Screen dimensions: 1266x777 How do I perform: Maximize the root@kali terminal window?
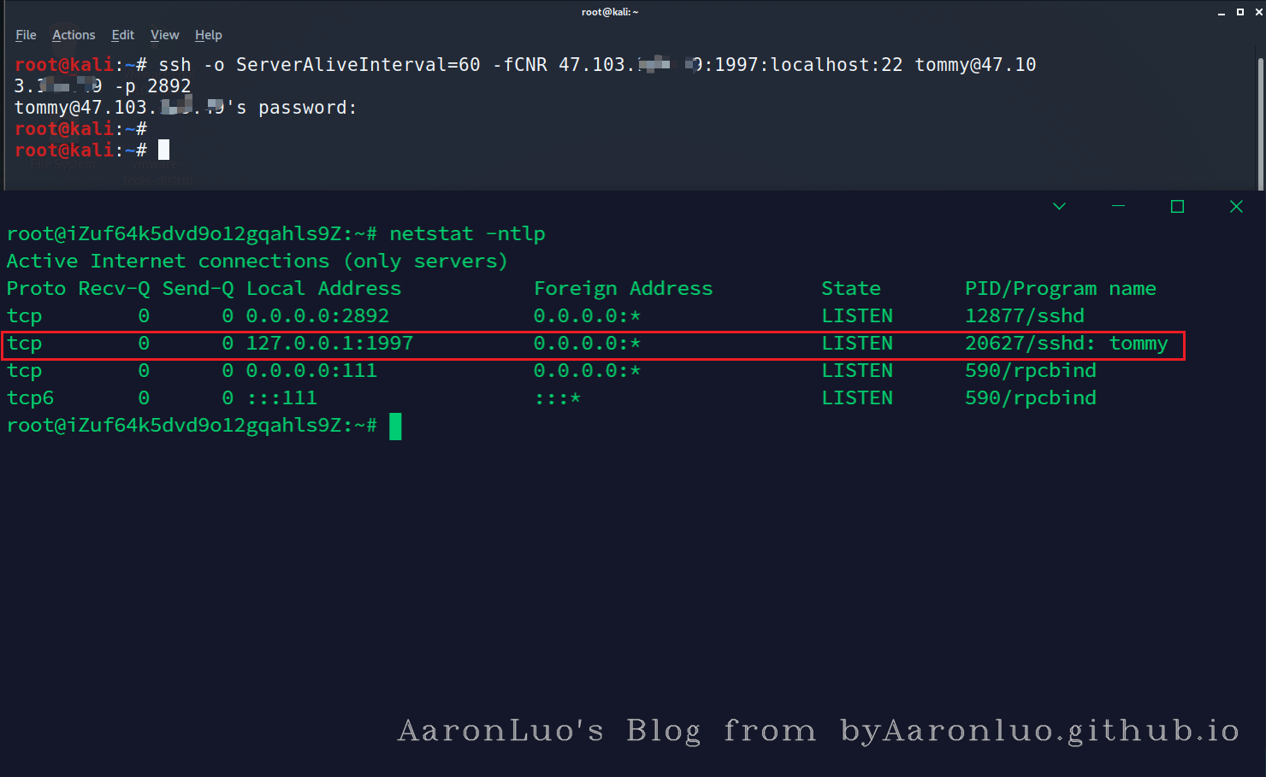coord(1239,12)
